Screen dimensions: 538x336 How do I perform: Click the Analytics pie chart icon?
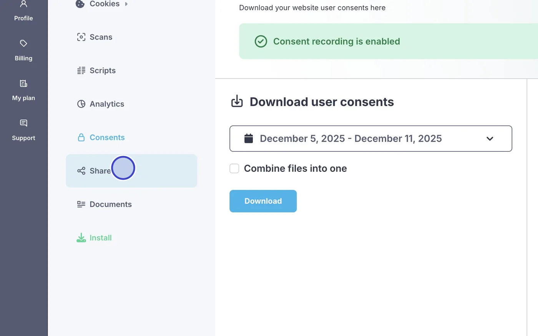tap(81, 104)
